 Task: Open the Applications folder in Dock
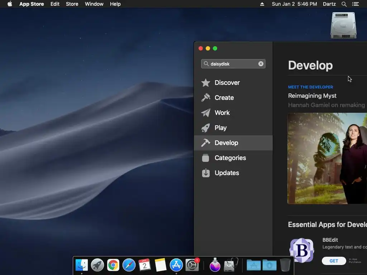tap(253, 265)
